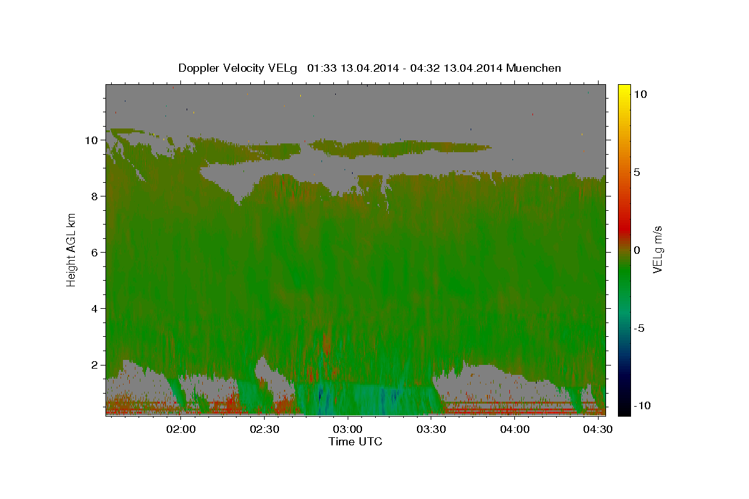Image resolution: width=749 pixels, height=499 pixels.
Task: Click the colorbar value 10 label
Action: point(640,94)
